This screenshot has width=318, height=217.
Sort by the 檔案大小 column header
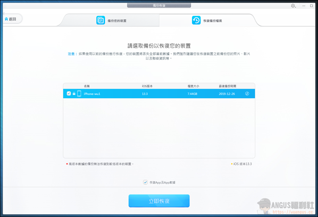click(x=194, y=86)
